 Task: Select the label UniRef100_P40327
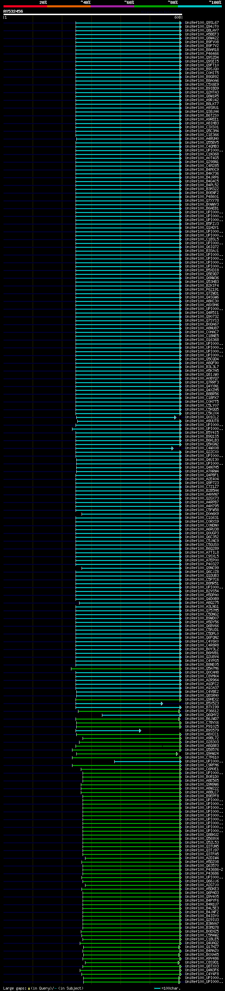coord(202,564)
